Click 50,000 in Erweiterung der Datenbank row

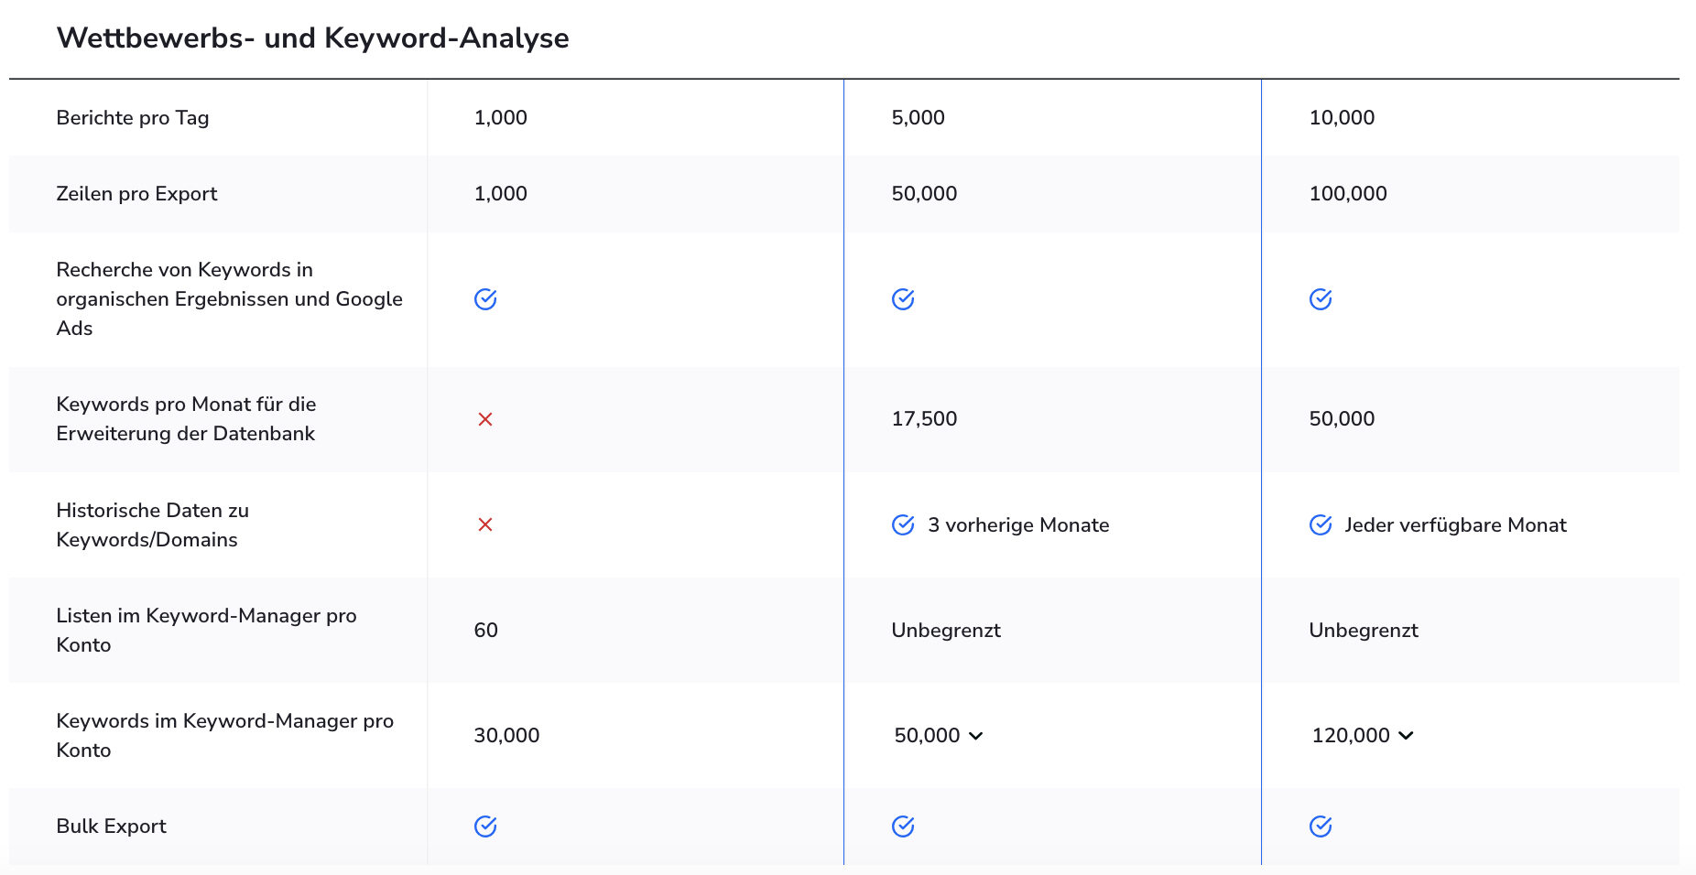(x=1343, y=419)
